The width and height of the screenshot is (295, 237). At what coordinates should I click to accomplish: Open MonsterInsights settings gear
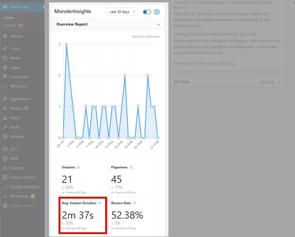(157, 12)
